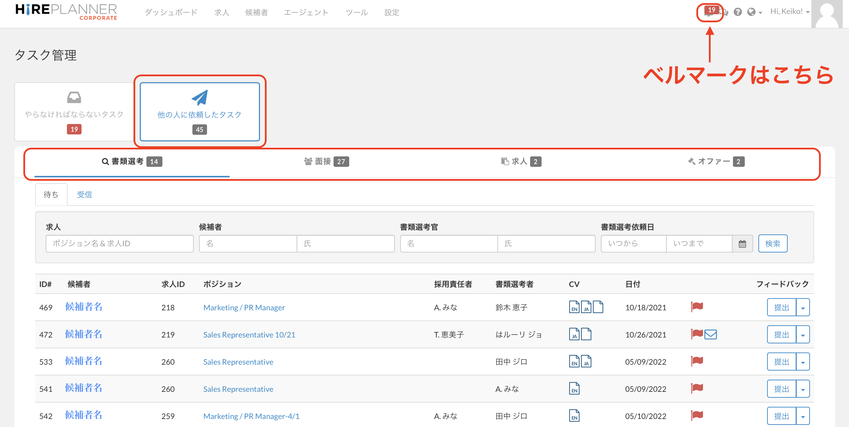Click the envelope icon in row 472
This screenshot has height=427, width=849.
(x=711, y=334)
